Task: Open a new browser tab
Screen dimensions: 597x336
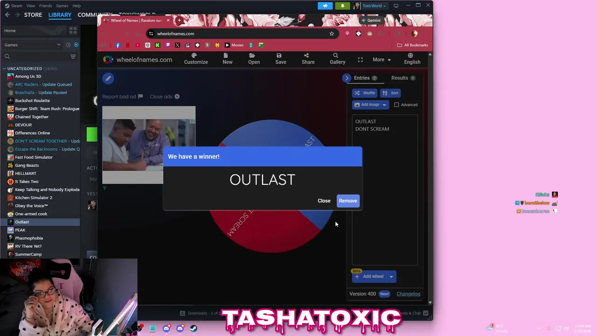Action: [179, 20]
